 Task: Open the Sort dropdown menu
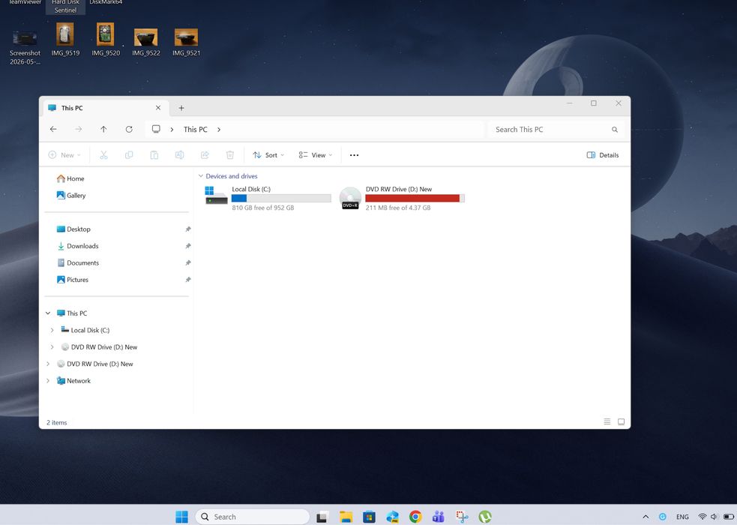click(268, 155)
